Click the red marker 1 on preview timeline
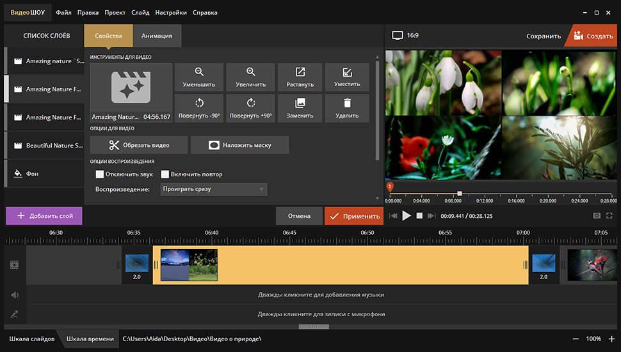The width and height of the screenshot is (621, 352). coord(390,187)
